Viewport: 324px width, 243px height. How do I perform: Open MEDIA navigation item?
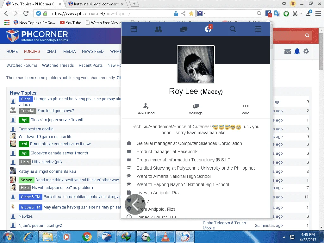point(69,52)
